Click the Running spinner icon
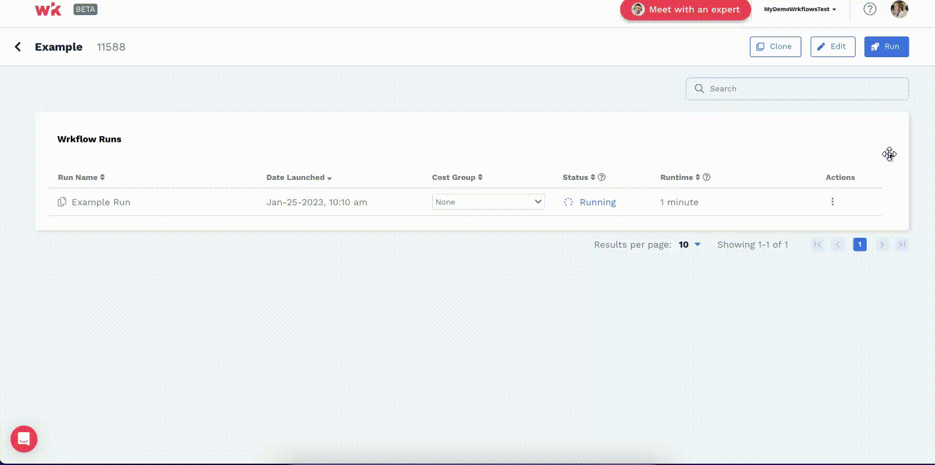This screenshot has width=935, height=465. tap(569, 202)
